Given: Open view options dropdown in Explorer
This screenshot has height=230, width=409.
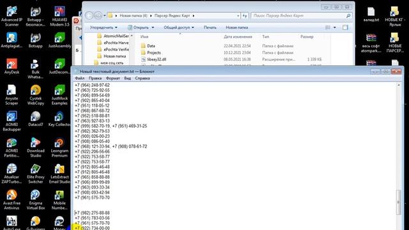Looking at the screenshot, I should (x=335, y=27).
